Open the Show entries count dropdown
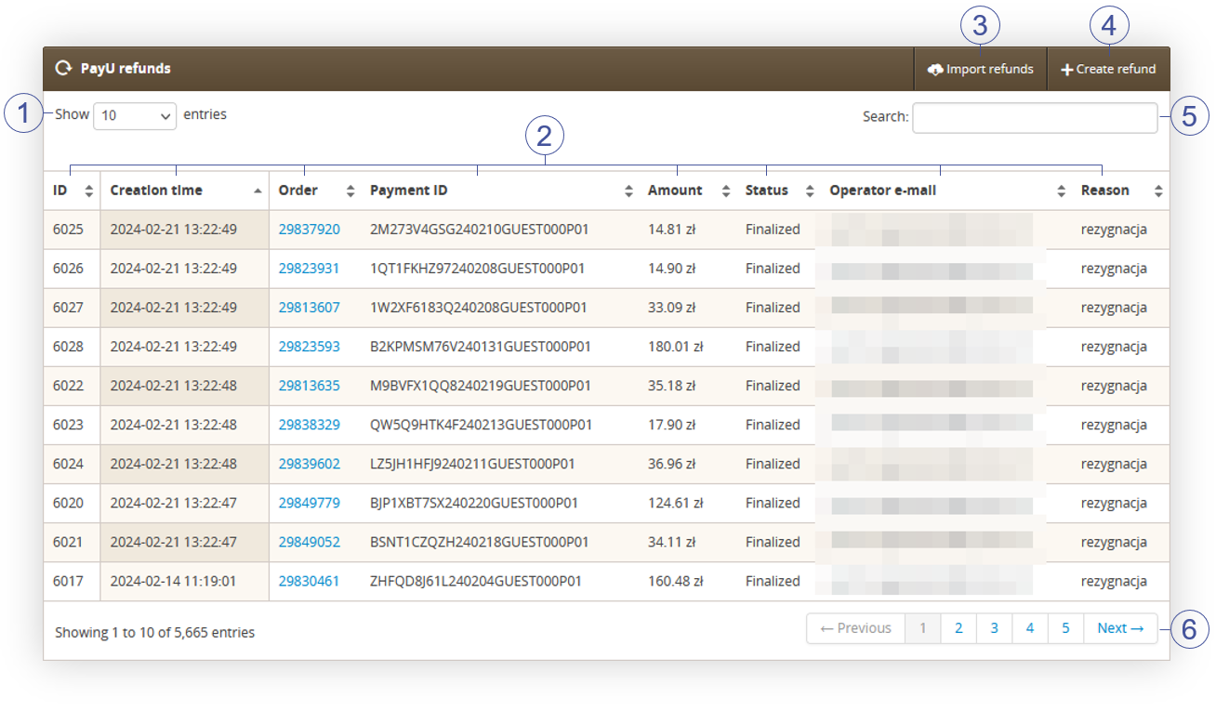 135,115
